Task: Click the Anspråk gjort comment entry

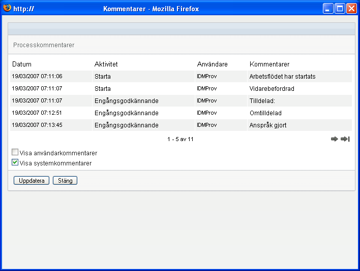Action: 268,125
